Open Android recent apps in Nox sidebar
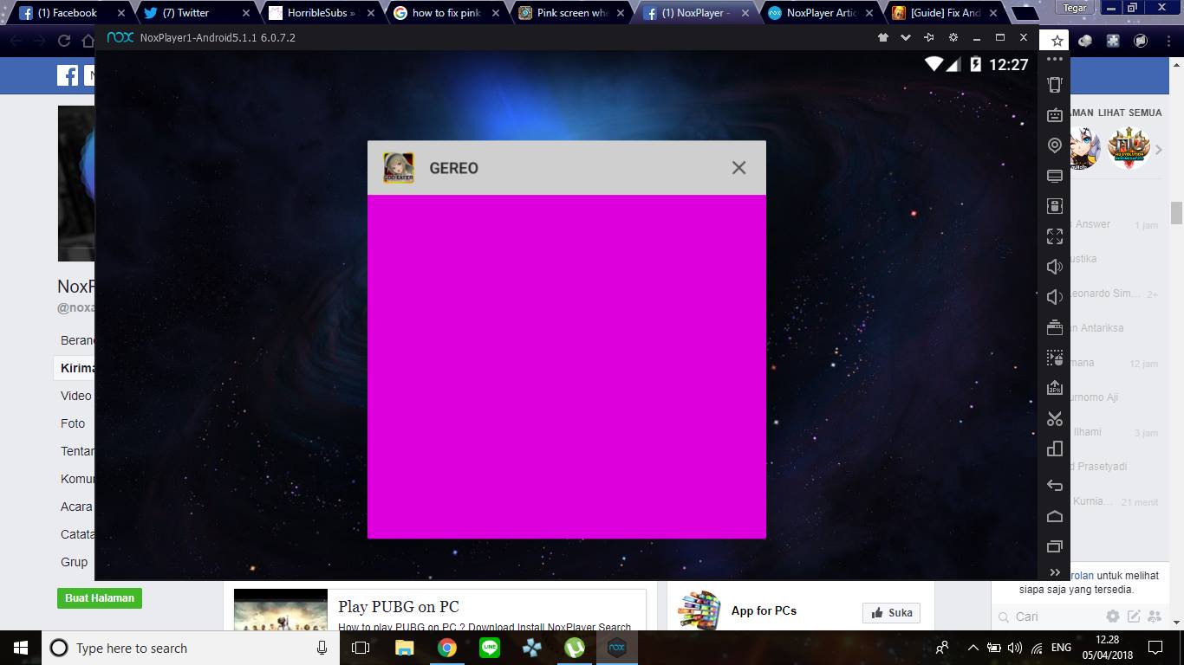Viewport: 1184px width, 665px height. pyautogui.click(x=1055, y=546)
